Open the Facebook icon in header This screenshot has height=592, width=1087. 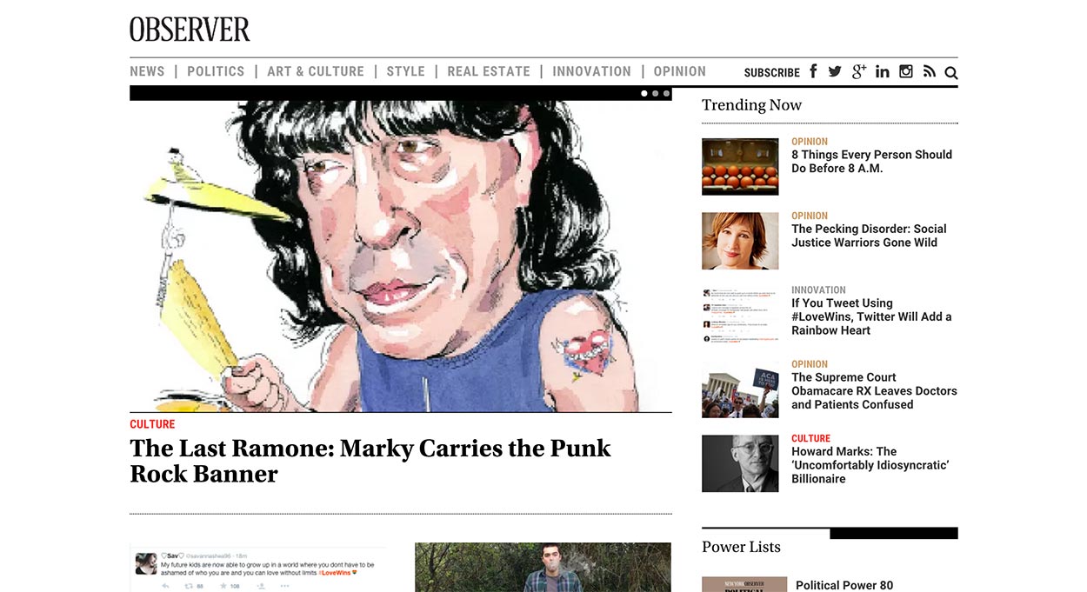click(x=813, y=71)
